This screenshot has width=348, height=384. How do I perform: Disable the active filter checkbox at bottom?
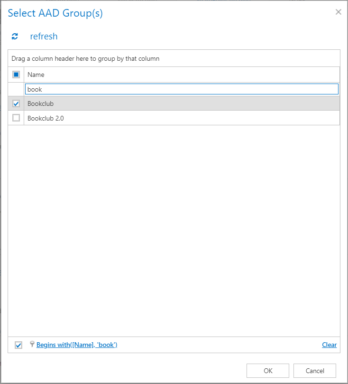click(x=18, y=345)
